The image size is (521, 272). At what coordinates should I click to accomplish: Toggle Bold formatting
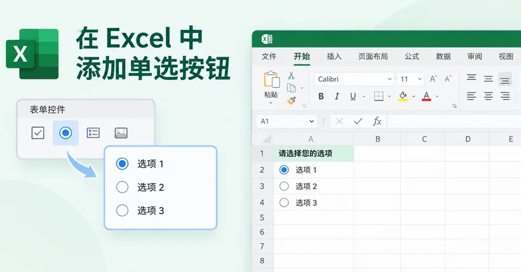321,97
